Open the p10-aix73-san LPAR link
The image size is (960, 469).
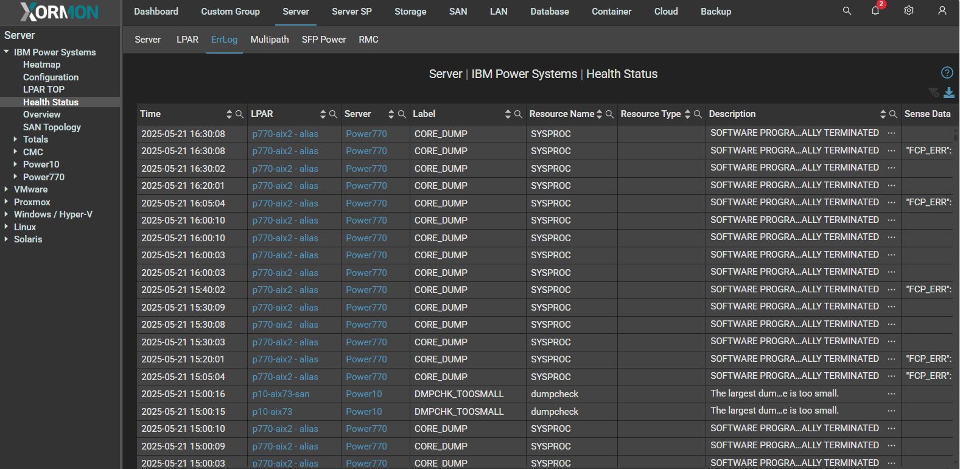281,394
